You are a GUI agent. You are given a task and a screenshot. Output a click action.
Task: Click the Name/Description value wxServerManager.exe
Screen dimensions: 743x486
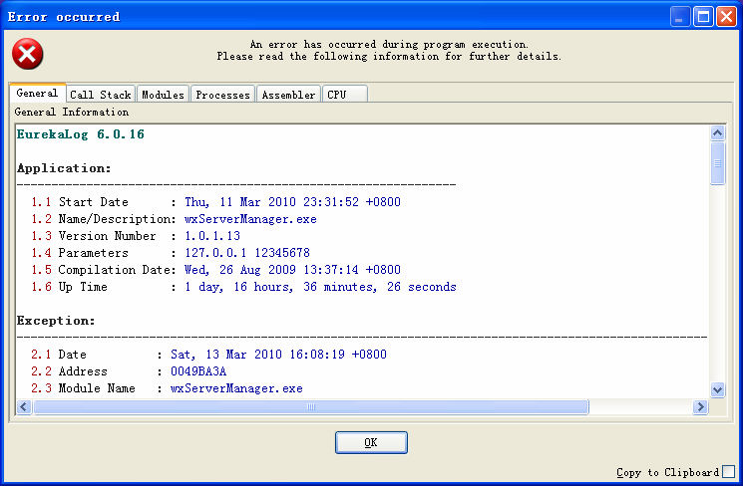coord(250,219)
